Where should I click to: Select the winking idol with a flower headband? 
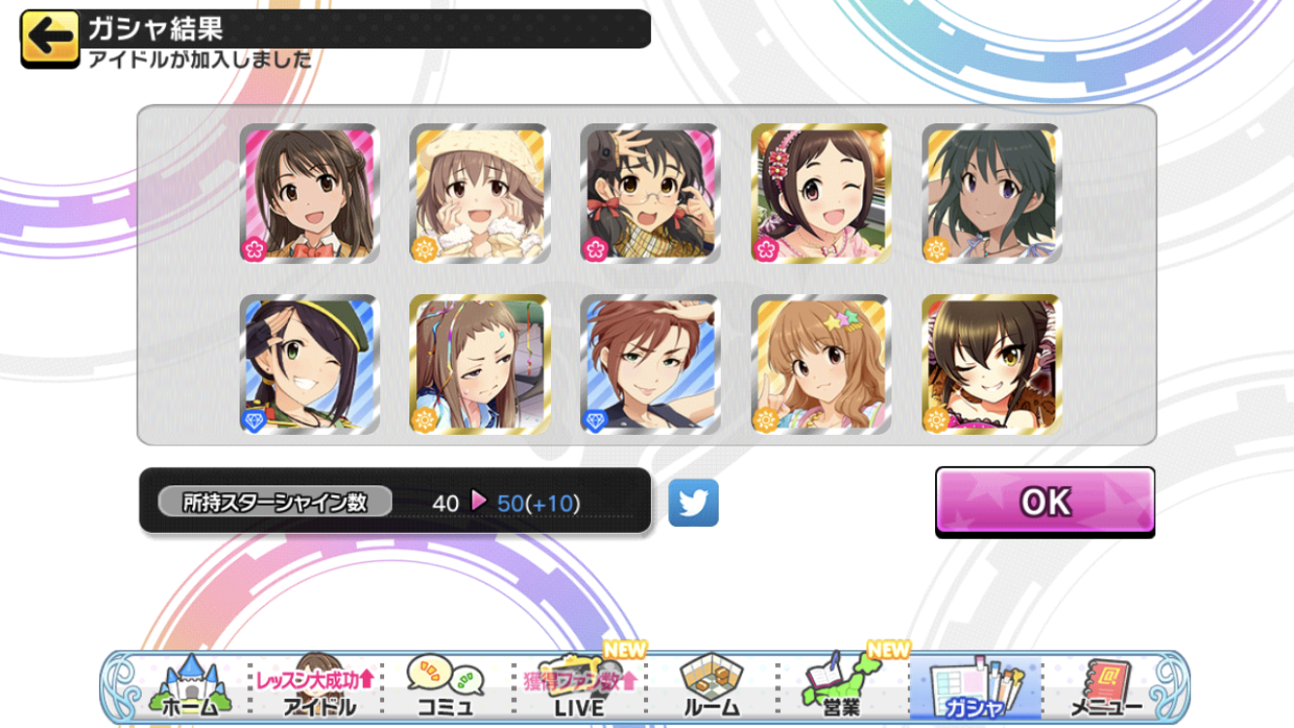click(822, 193)
